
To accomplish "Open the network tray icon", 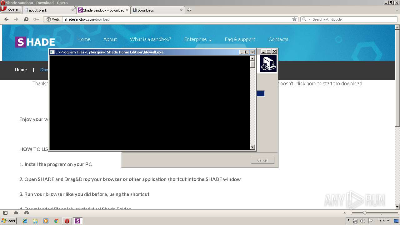I will coord(356,221).
